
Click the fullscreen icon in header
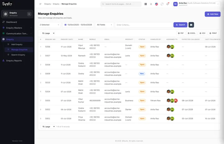pos(162,4)
